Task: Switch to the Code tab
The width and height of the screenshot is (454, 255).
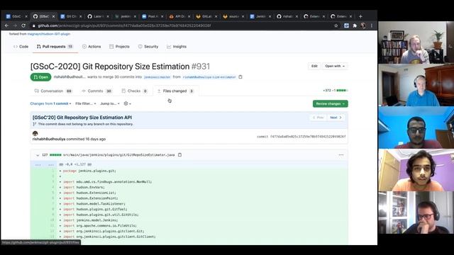Action: pos(21,47)
